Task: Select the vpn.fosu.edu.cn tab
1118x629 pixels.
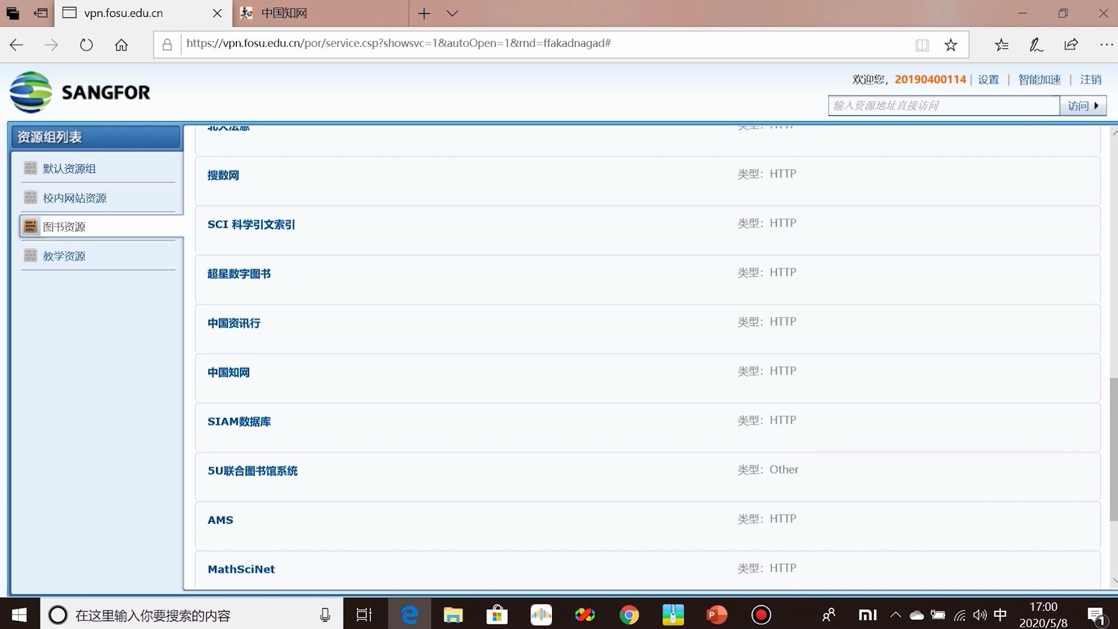Action: click(143, 13)
